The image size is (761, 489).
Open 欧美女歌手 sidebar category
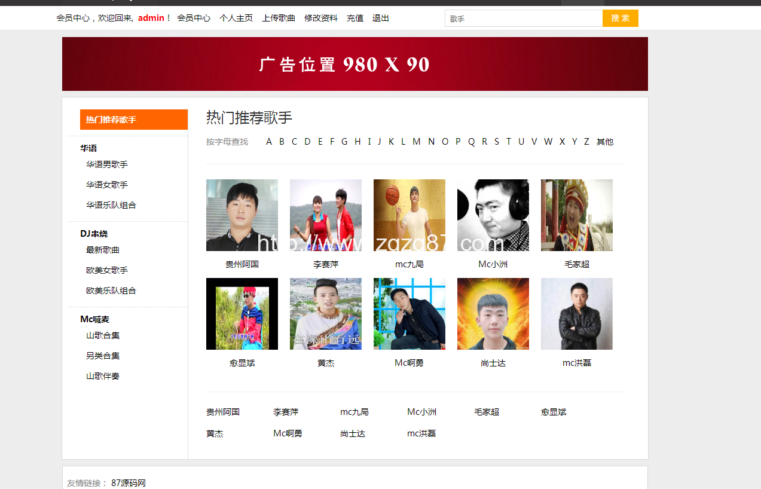click(x=107, y=270)
